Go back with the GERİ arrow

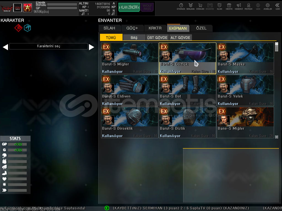coord(278,7)
